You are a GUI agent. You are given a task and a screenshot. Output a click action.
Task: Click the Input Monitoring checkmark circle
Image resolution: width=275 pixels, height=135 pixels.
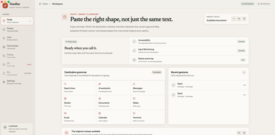click(x=134, y=51)
